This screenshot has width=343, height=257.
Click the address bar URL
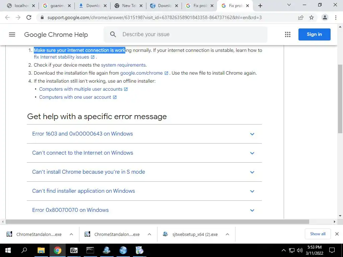coord(154,17)
